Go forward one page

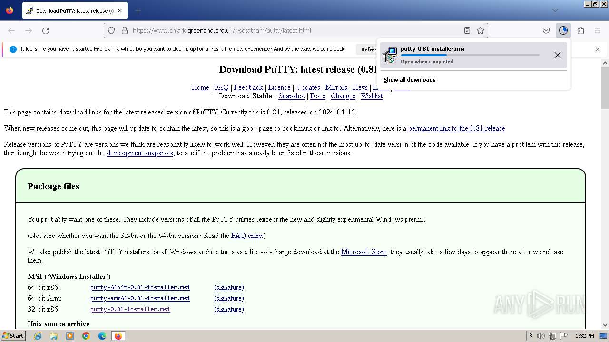(x=29, y=30)
